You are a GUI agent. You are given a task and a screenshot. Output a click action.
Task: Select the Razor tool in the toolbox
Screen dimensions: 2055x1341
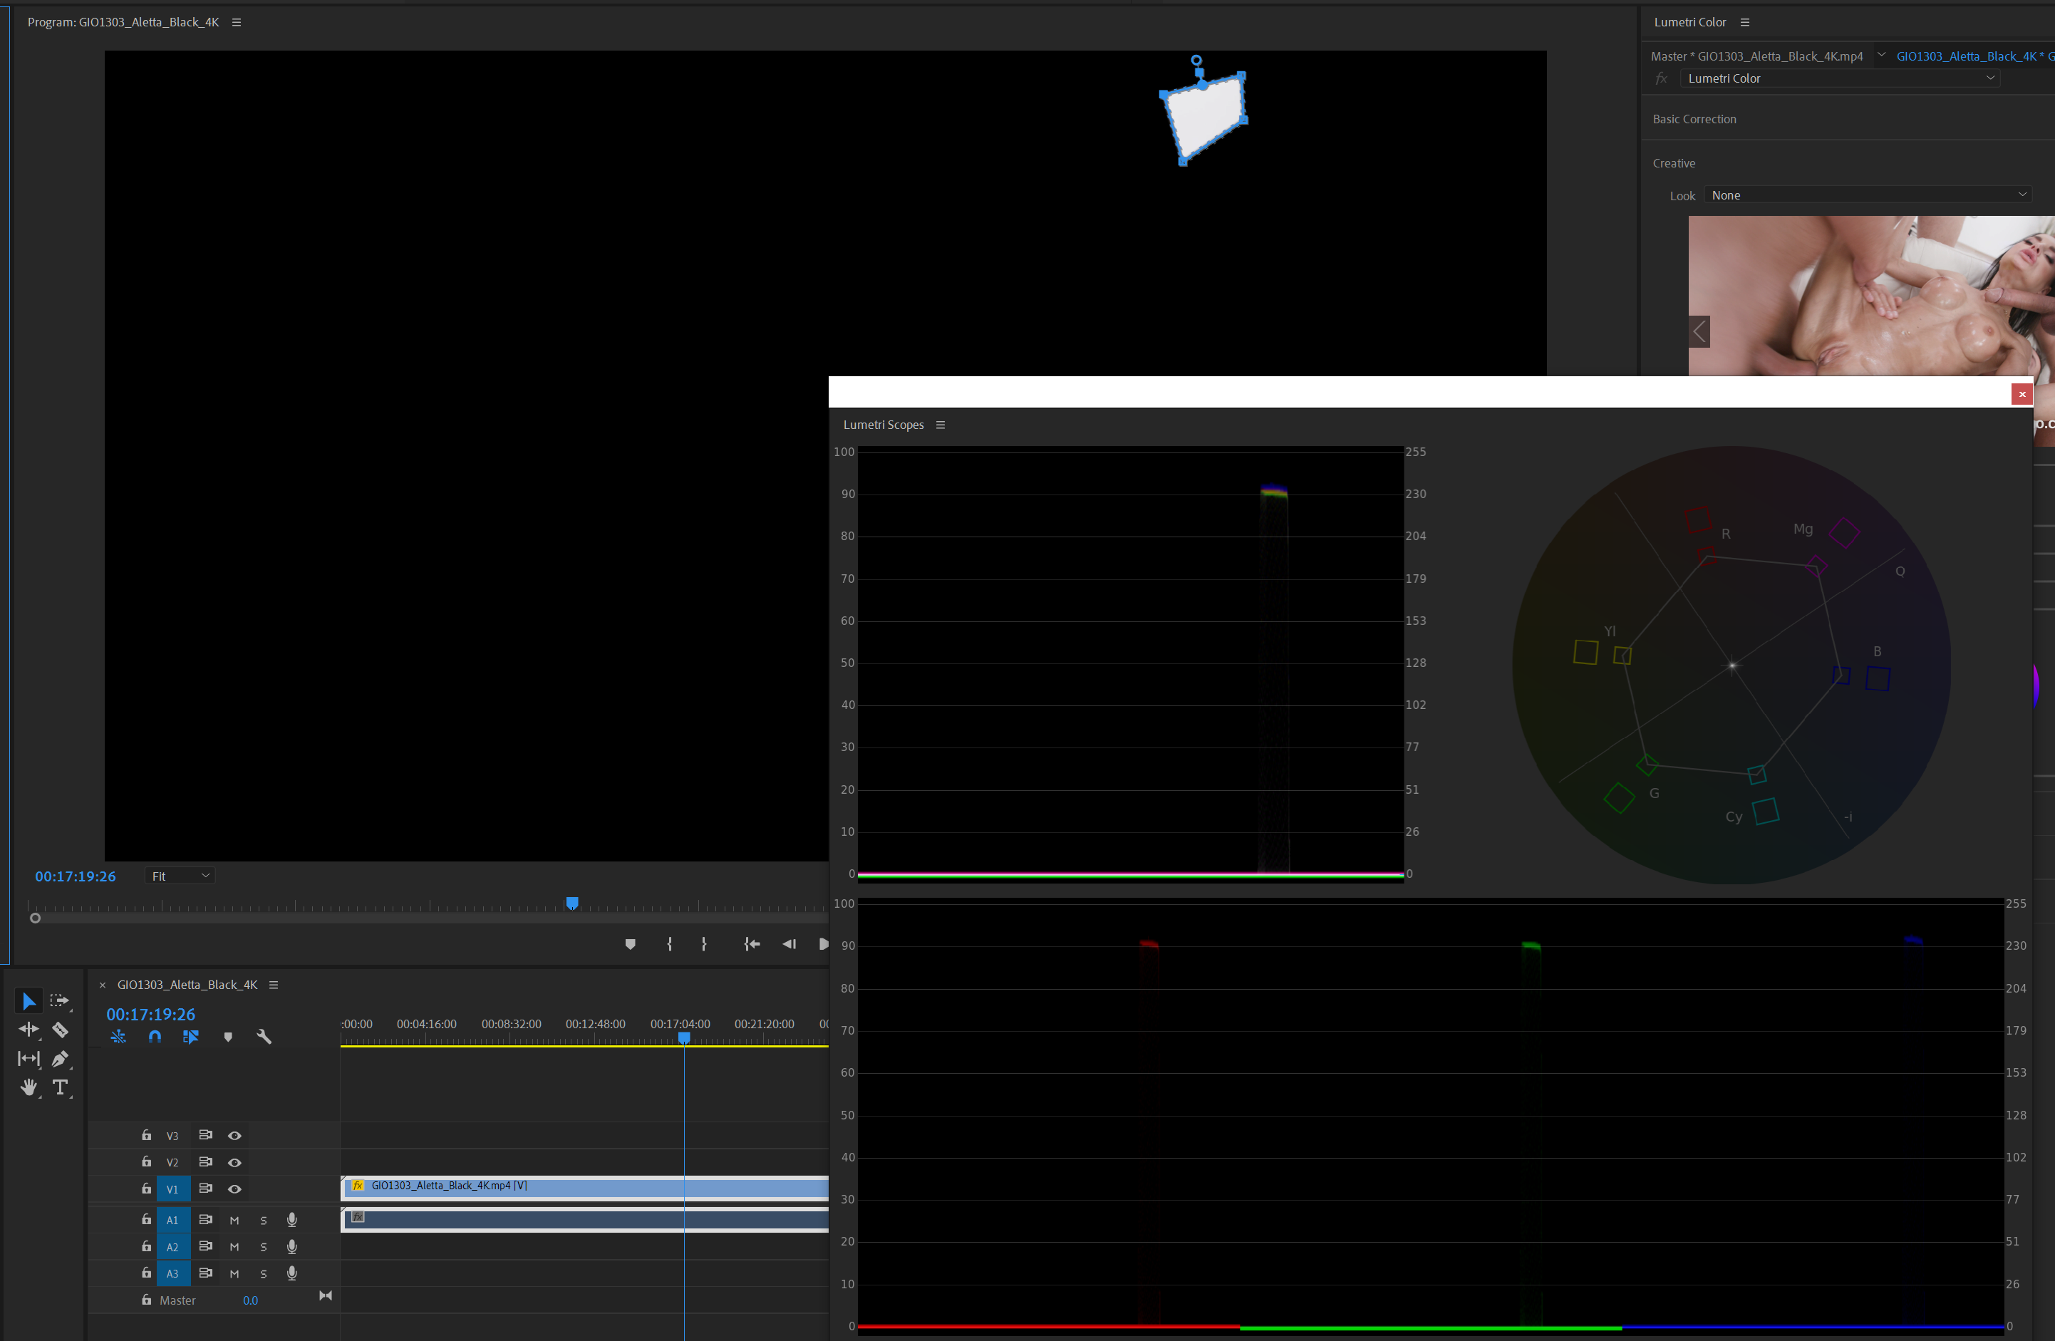[61, 1030]
